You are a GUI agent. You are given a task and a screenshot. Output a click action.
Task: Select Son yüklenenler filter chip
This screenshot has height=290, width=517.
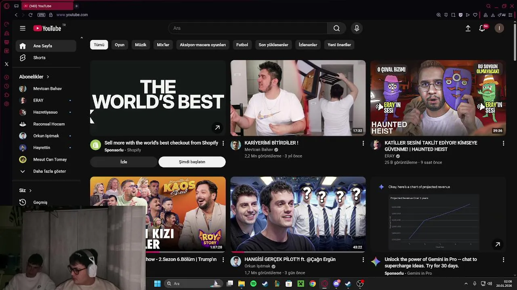click(273, 45)
